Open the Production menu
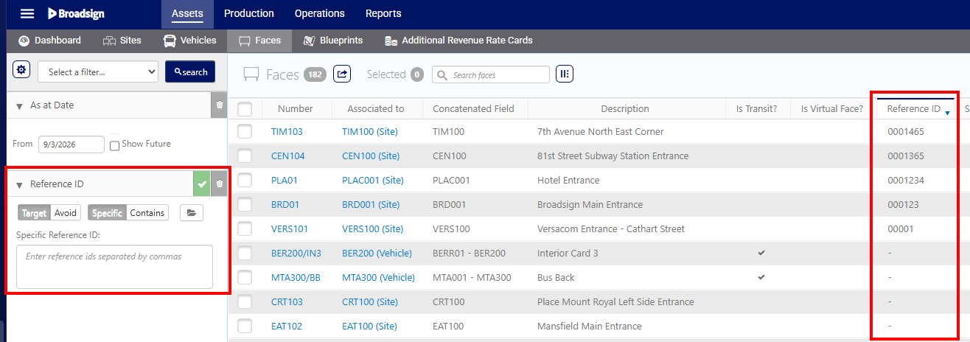This screenshot has height=342, width=970. (x=249, y=13)
